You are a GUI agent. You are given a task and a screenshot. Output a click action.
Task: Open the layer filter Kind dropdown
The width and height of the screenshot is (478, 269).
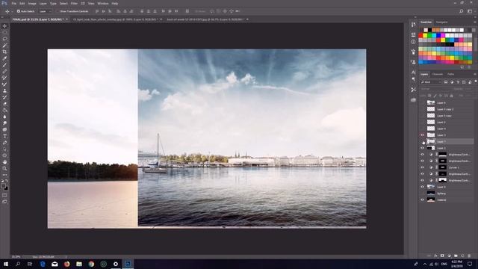coord(431,82)
